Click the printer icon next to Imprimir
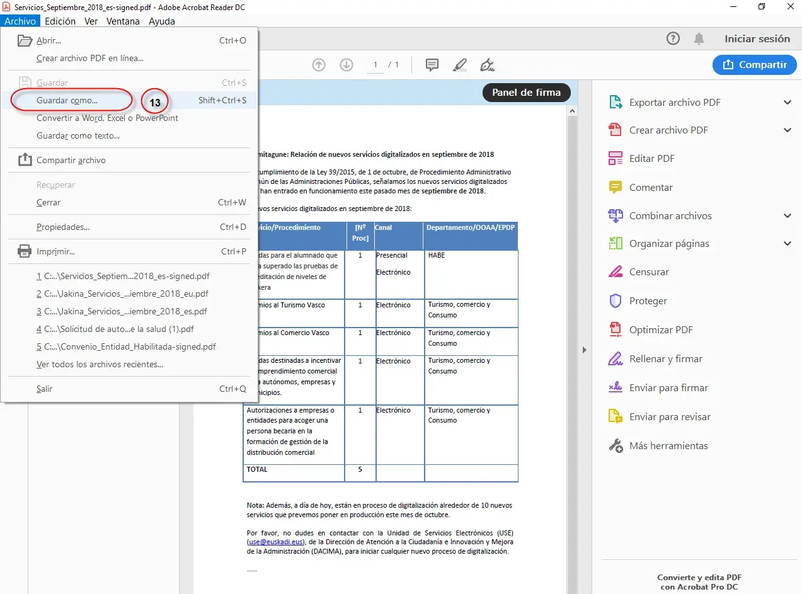This screenshot has width=802, height=594. (25, 252)
